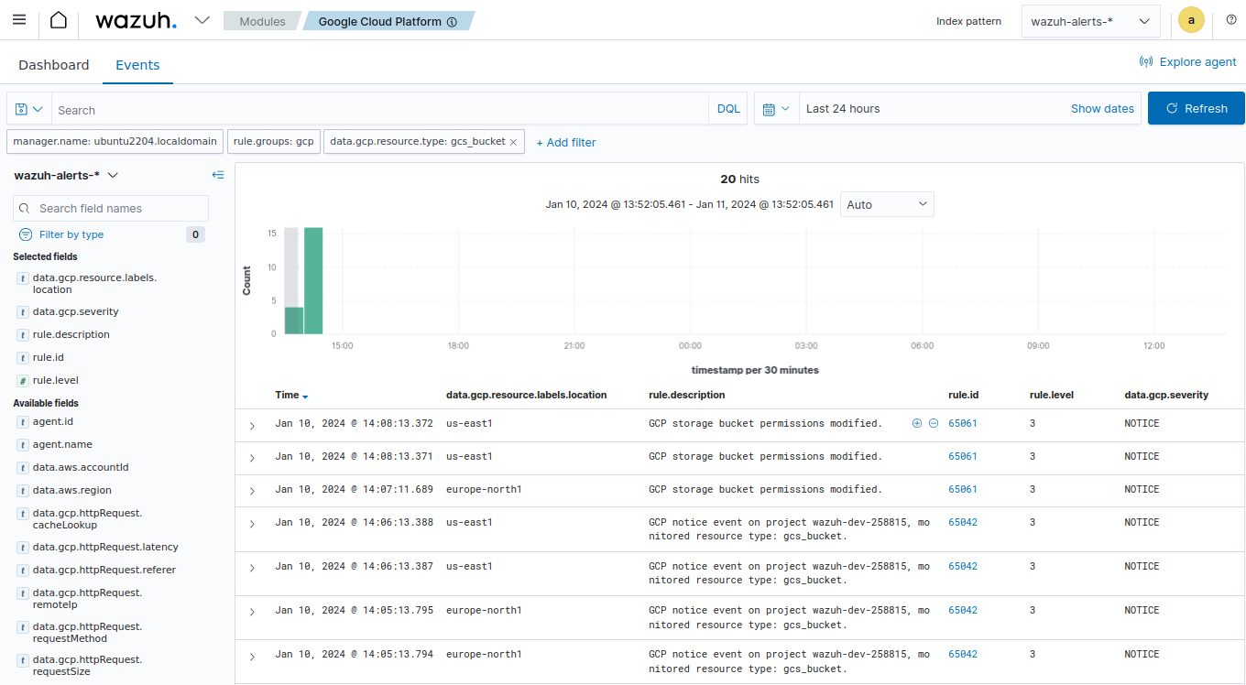Image resolution: width=1246 pixels, height=685 pixels.
Task: Expand the wazuh menu chevron
Action: [202, 20]
